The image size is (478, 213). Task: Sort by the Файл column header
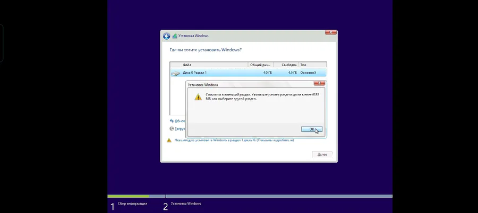point(209,65)
